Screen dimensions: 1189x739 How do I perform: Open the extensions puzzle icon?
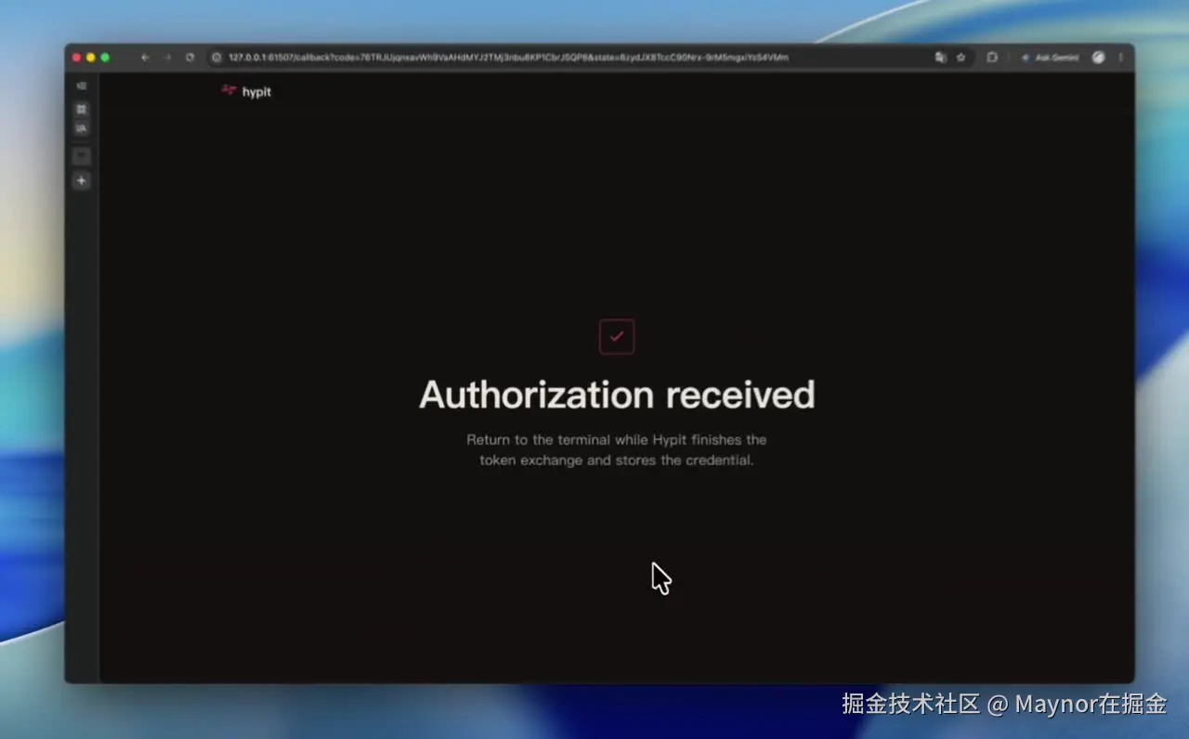click(992, 58)
